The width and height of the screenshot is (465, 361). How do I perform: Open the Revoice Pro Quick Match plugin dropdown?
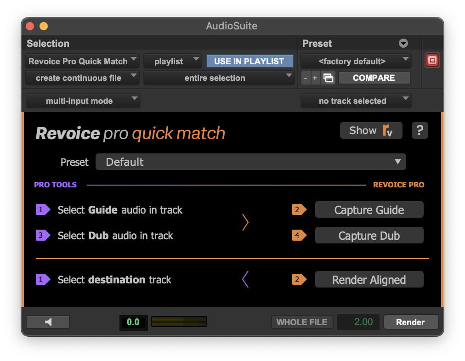click(82, 61)
